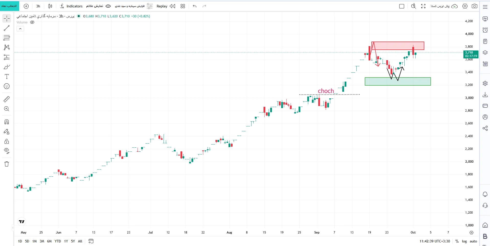This screenshot has height=246, width=490.
Task: Enter fullscreen chart mode
Action: 423,6
